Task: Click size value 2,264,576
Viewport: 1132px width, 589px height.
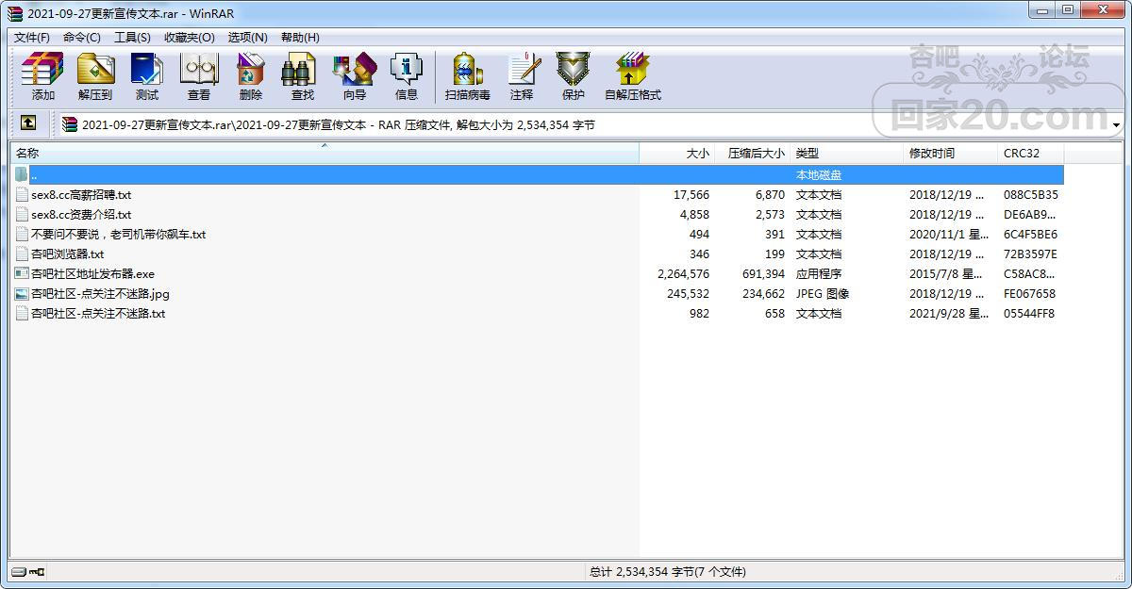Action: [x=683, y=273]
